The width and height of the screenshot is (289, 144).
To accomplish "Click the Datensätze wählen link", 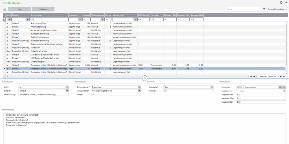I will coord(276,9).
